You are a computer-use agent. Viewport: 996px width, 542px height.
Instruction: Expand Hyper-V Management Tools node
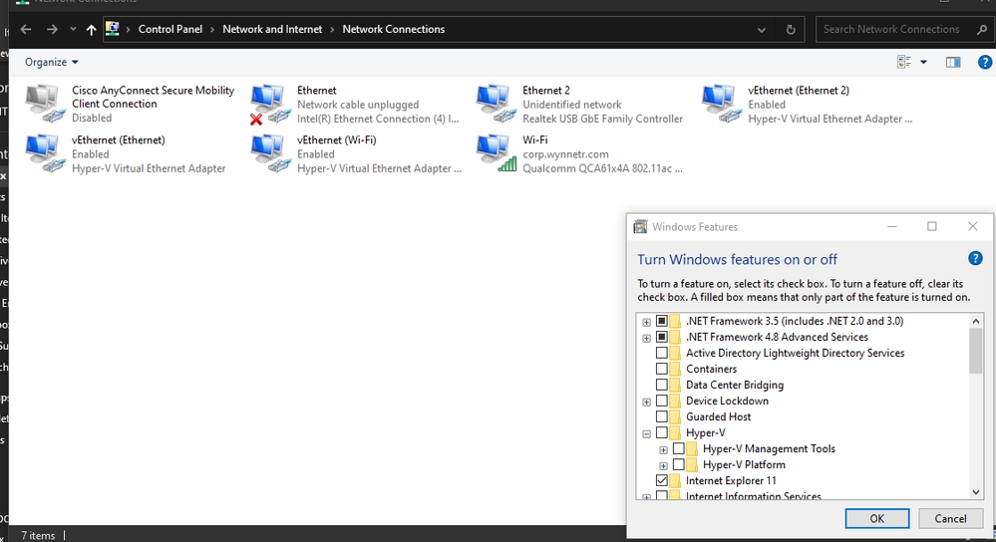pyautogui.click(x=663, y=449)
